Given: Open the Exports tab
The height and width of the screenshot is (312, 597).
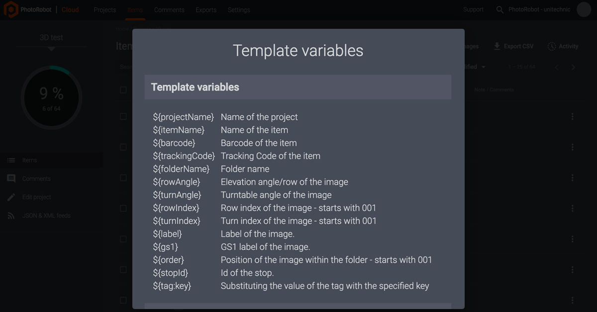Looking at the screenshot, I should pyautogui.click(x=206, y=10).
